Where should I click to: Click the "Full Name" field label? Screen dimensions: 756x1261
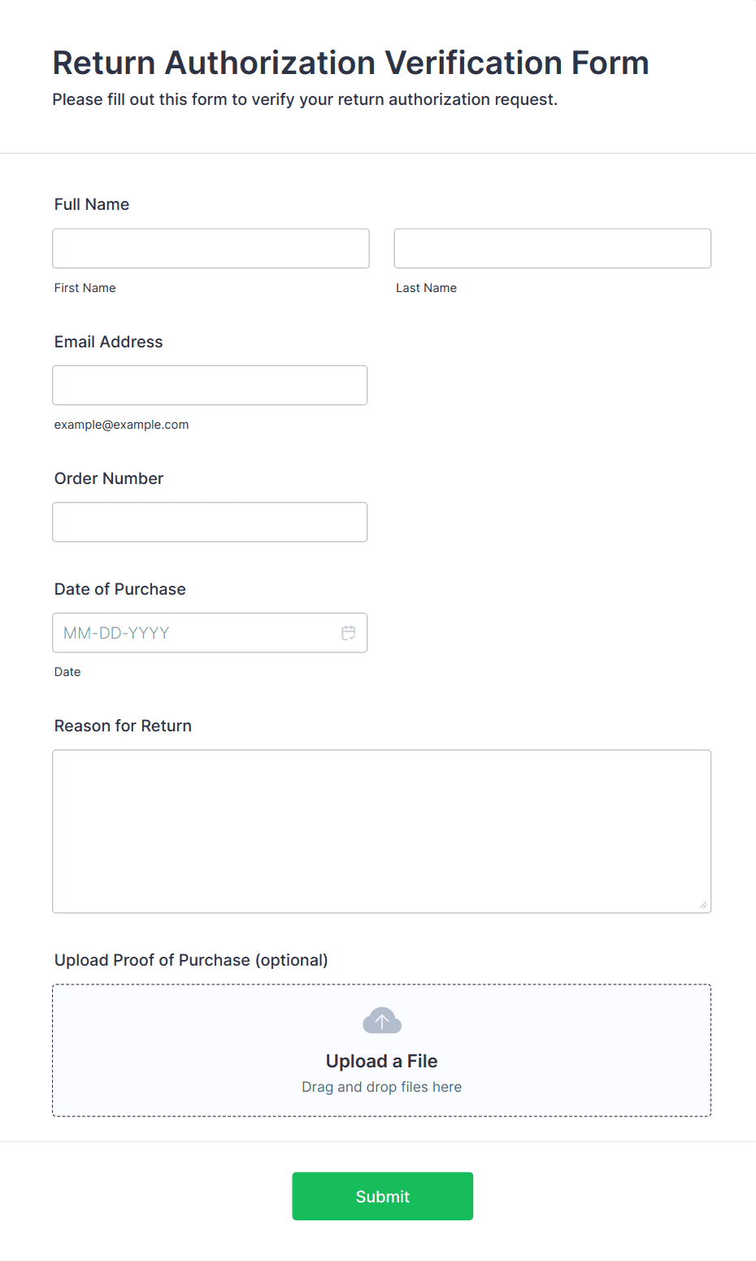click(92, 204)
